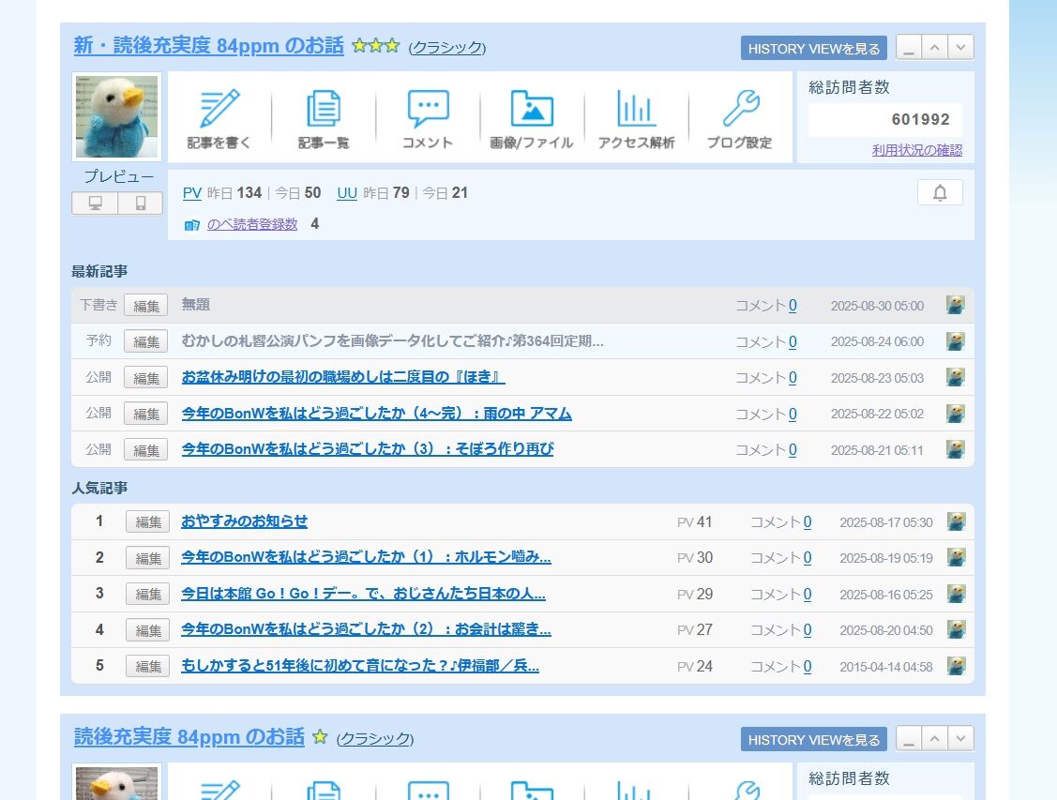1057x800 pixels.
Task: Open article 今年のBonW（4～完）：雨の中 アマム
Action: (x=376, y=414)
